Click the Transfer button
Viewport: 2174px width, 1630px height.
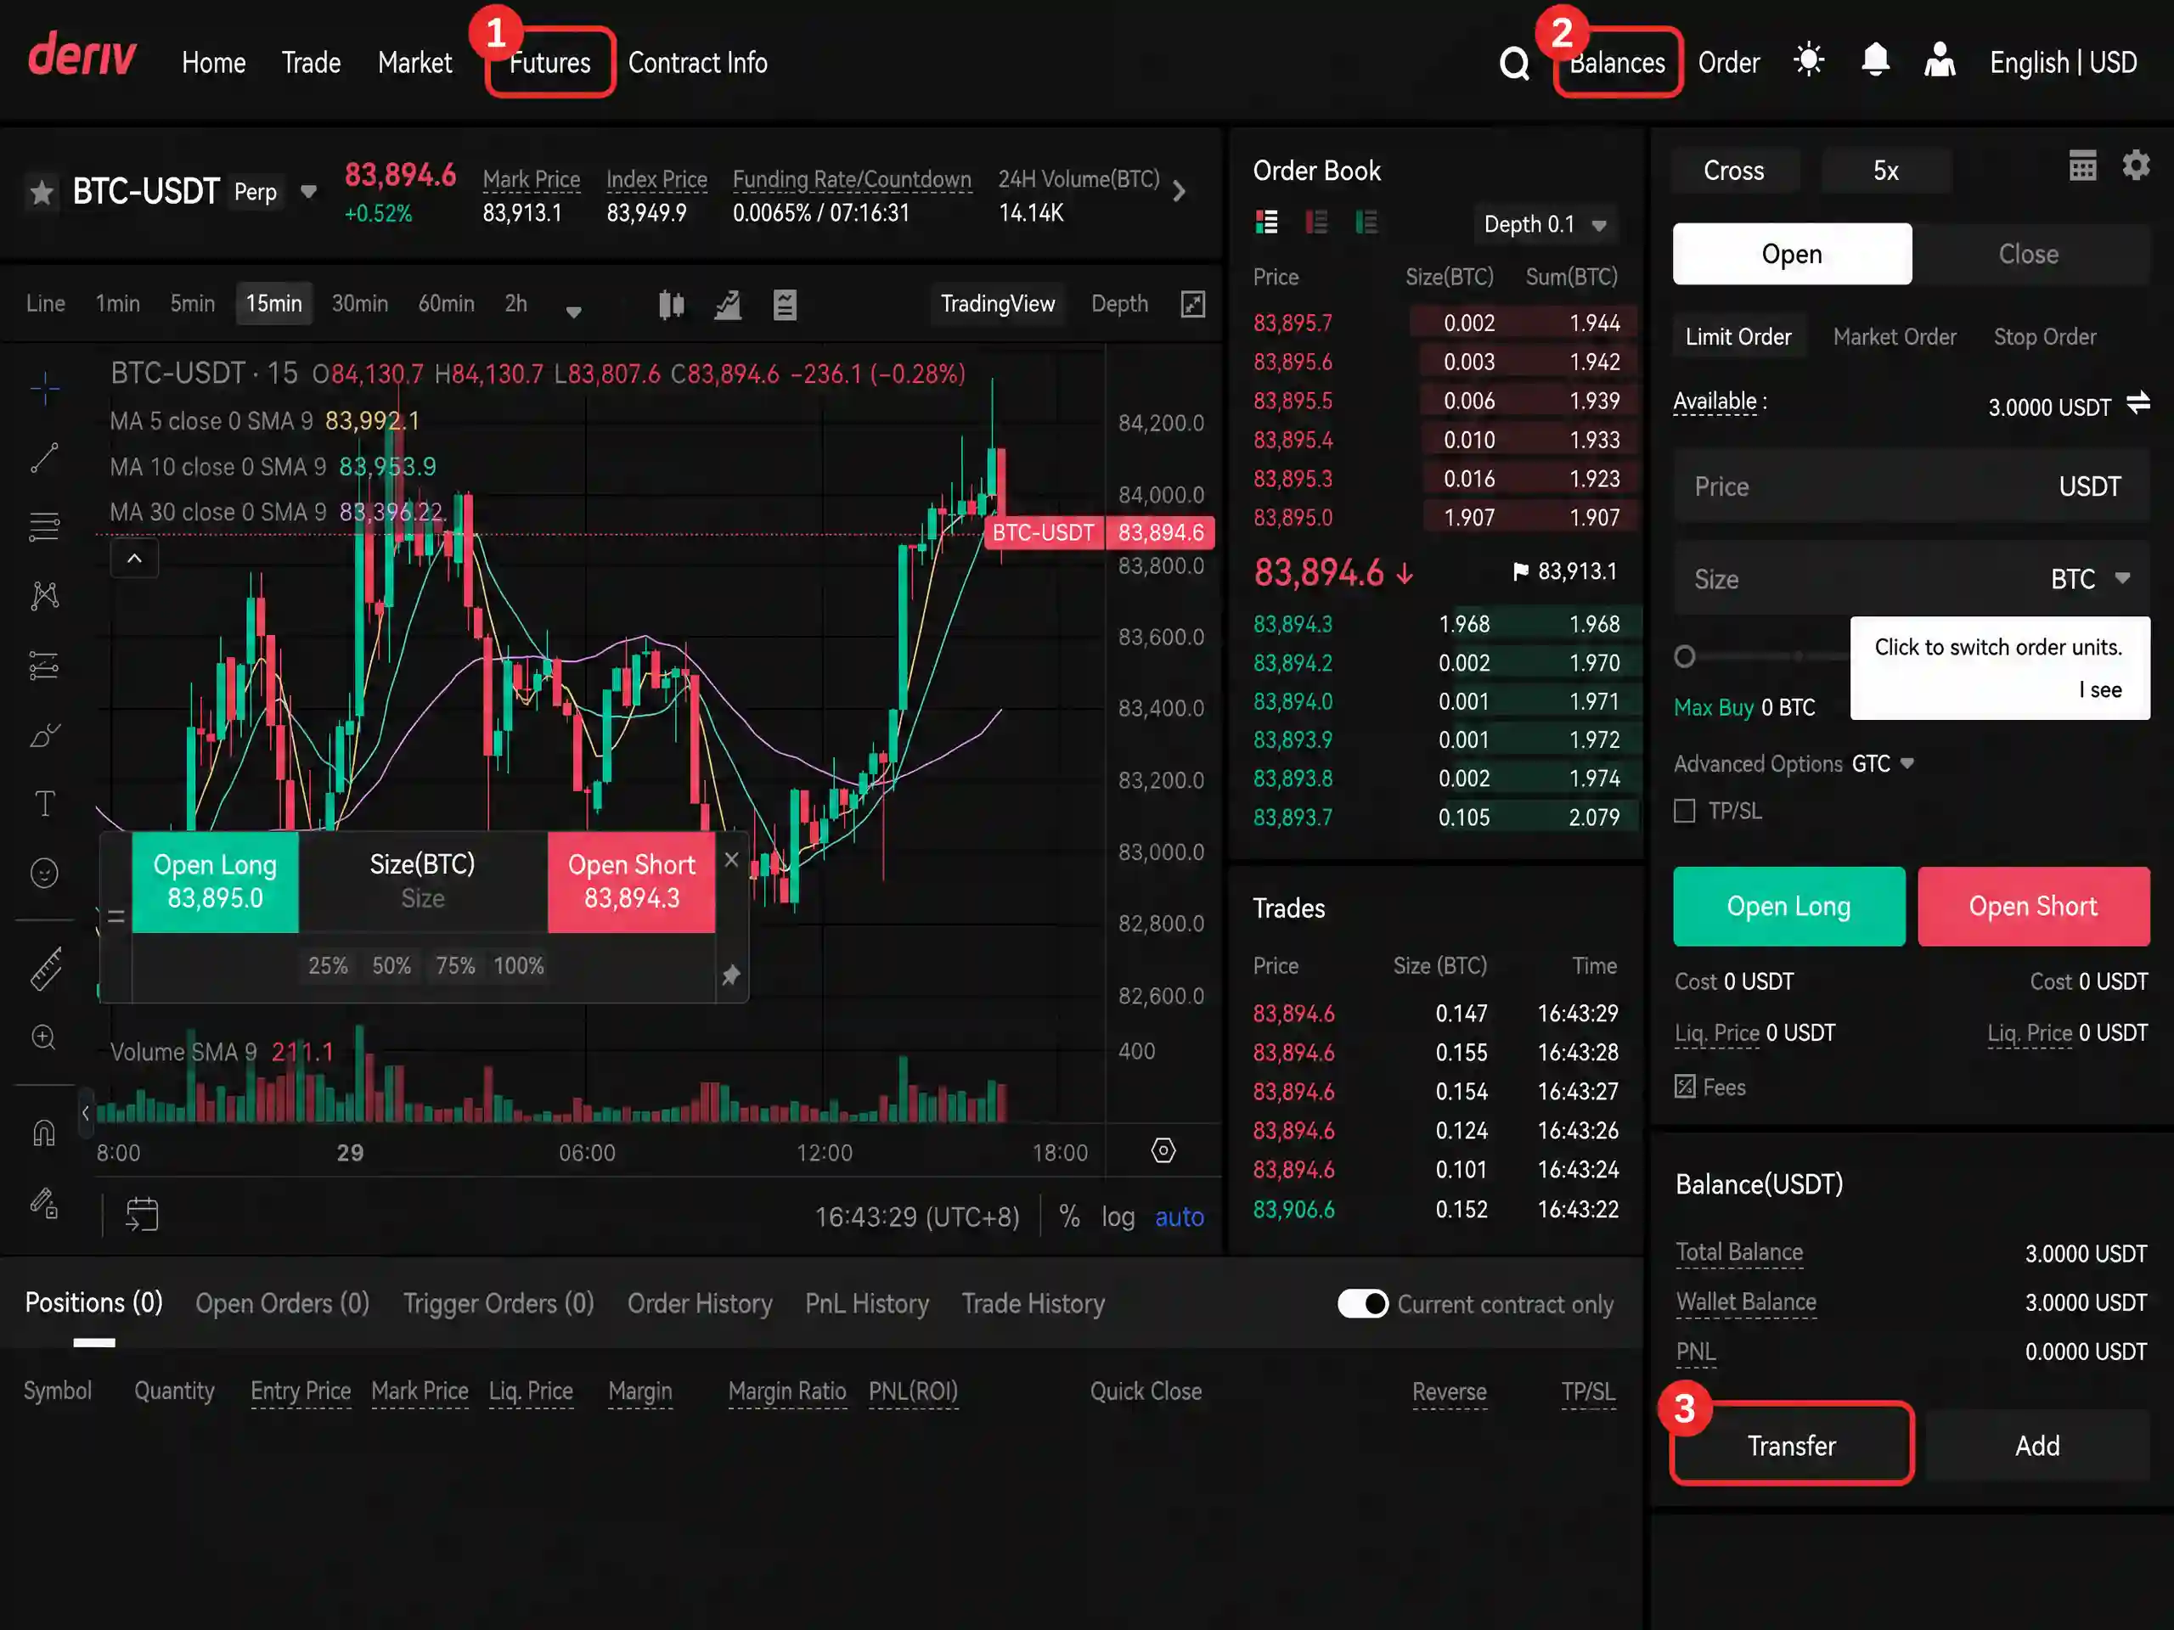tap(1791, 1445)
